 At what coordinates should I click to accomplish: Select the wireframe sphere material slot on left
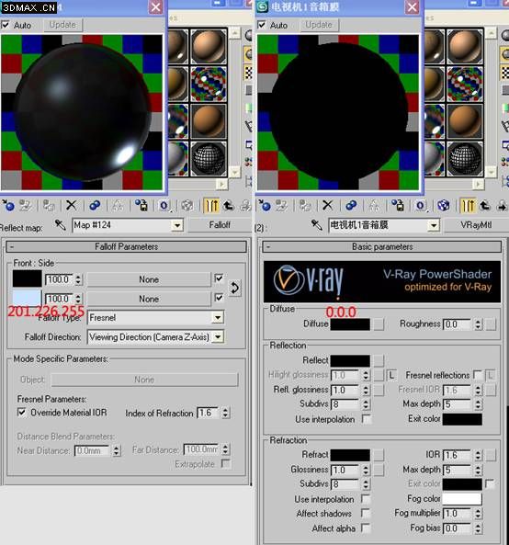pyautogui.click(x=209, y=158)
